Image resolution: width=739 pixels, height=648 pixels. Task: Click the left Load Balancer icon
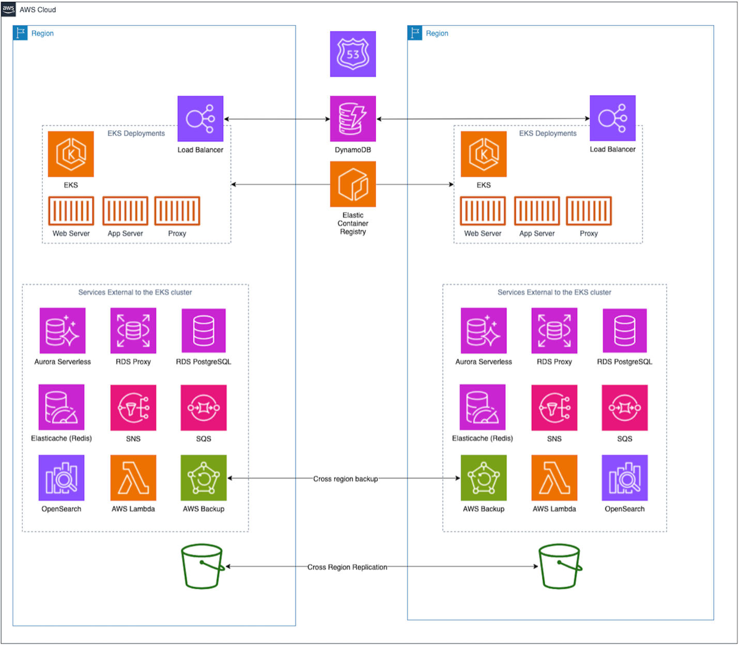point(200,118)
